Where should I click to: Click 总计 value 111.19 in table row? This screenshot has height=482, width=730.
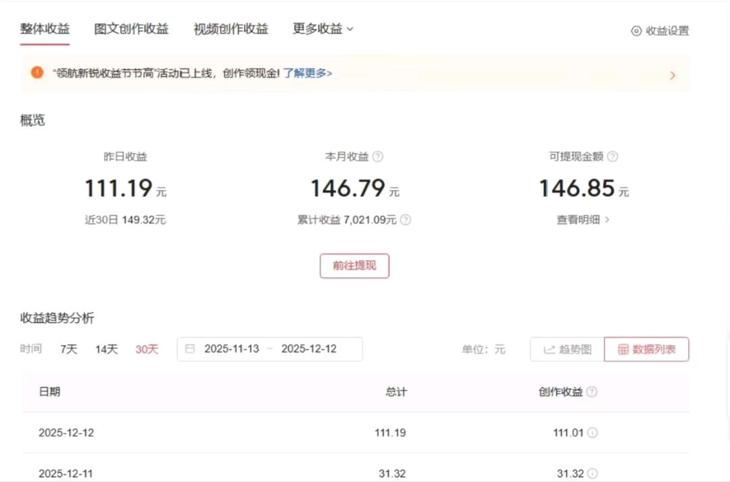click(390, 433)
